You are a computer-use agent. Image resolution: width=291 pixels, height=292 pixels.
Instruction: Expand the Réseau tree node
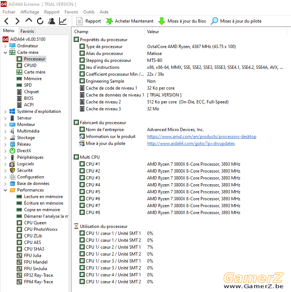[5, 144]
